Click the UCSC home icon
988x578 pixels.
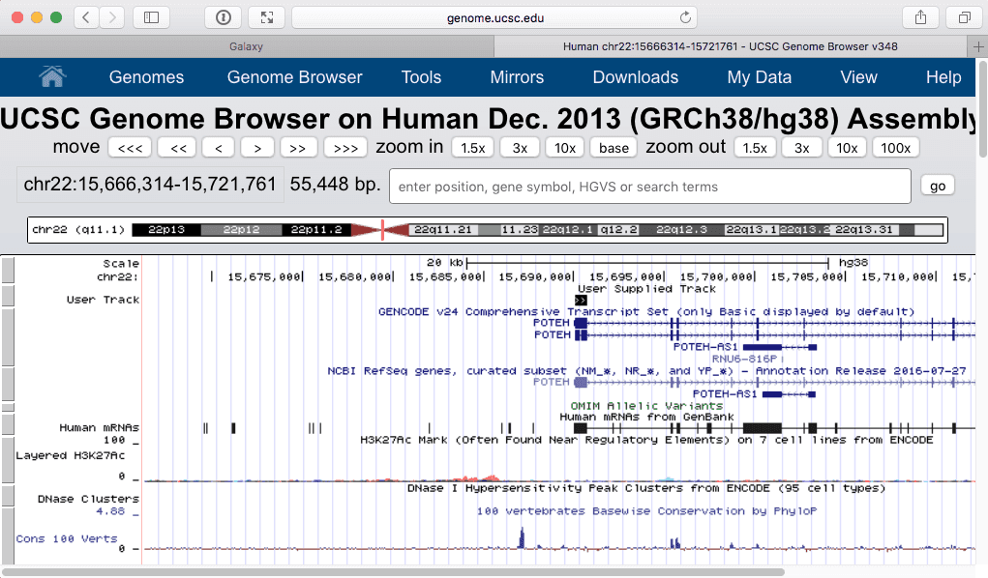coord(52,76)
